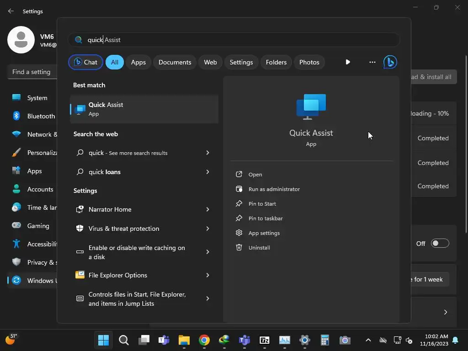Open the Start menu from taskbar

(104, 340)
